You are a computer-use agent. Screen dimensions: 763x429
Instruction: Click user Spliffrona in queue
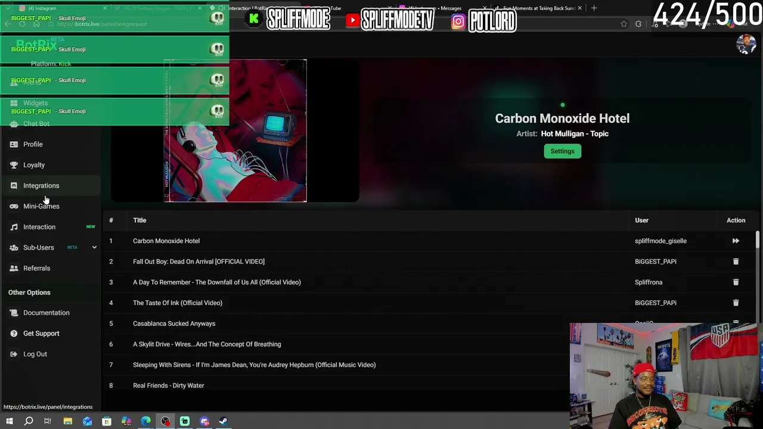click(649, 282)
